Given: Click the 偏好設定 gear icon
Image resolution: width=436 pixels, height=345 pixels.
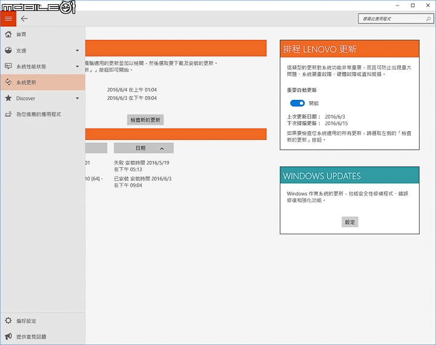Looking at the screenshot, I should click(8, 321).
